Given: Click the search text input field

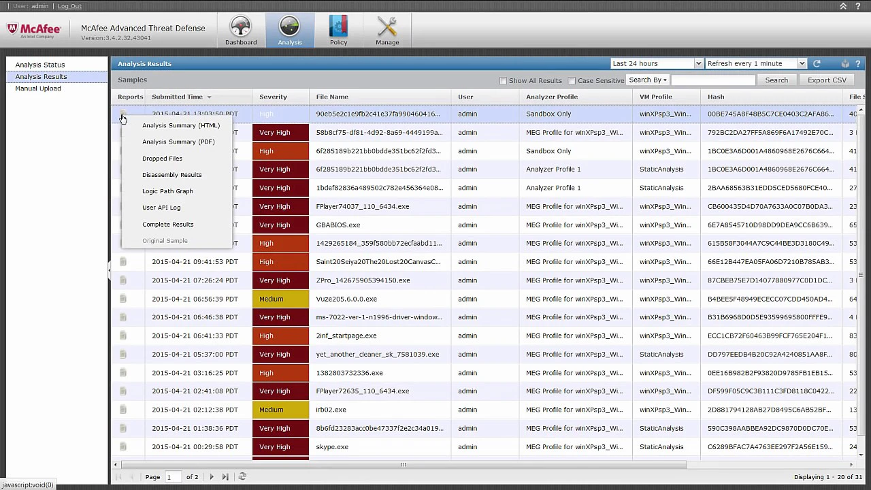Looking at the screenshot, I should coord(713,80).
